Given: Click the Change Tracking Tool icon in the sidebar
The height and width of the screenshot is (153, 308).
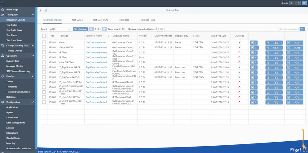Looking at the screenshot, I should (x=2, y=45).
